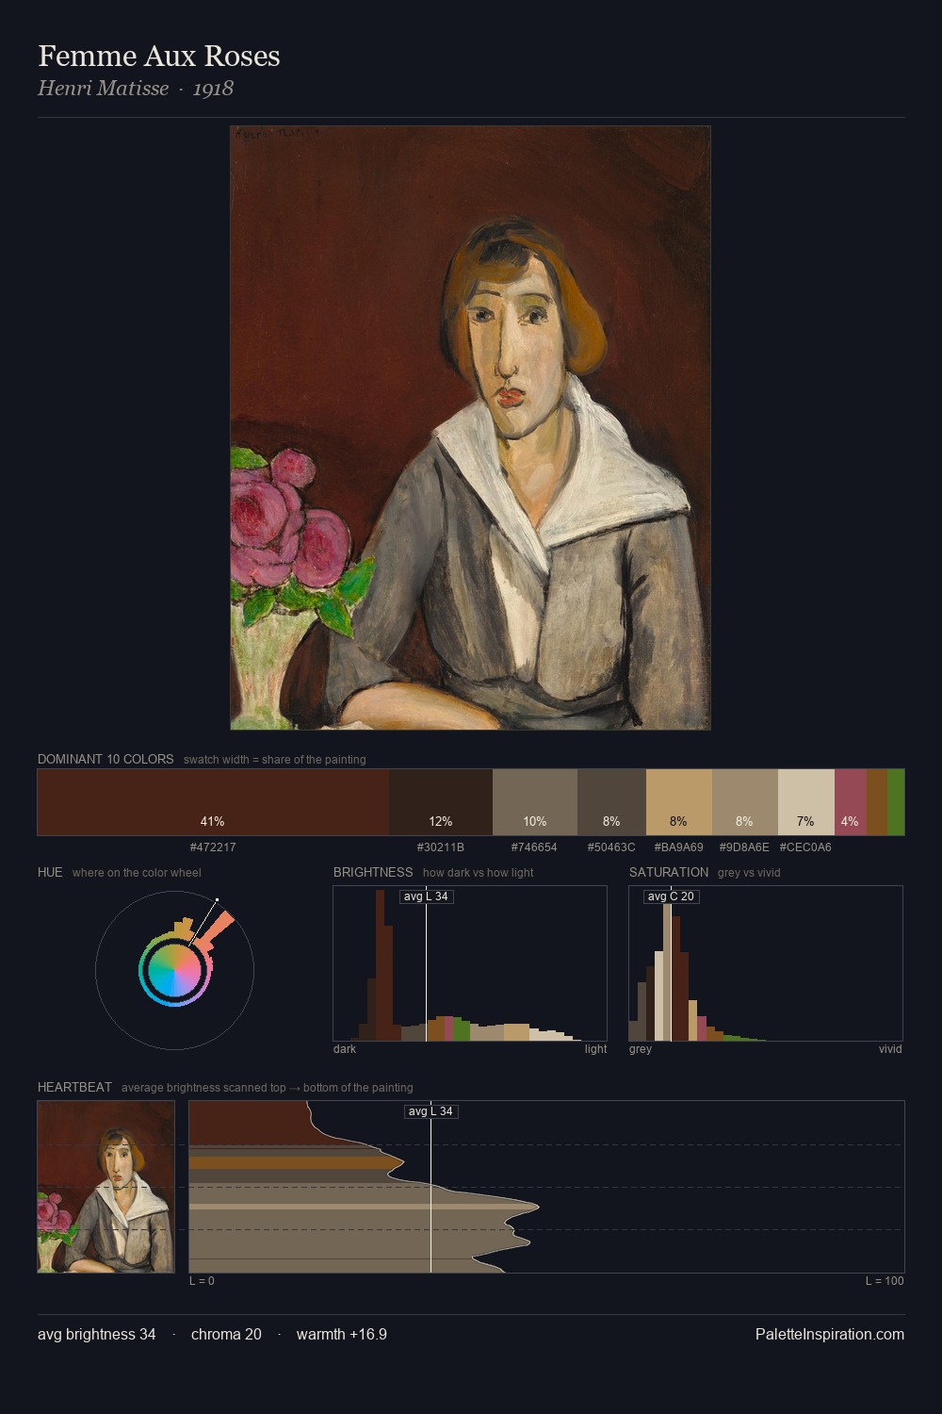Click hex code label #CEC0A6

coord(805,847)
